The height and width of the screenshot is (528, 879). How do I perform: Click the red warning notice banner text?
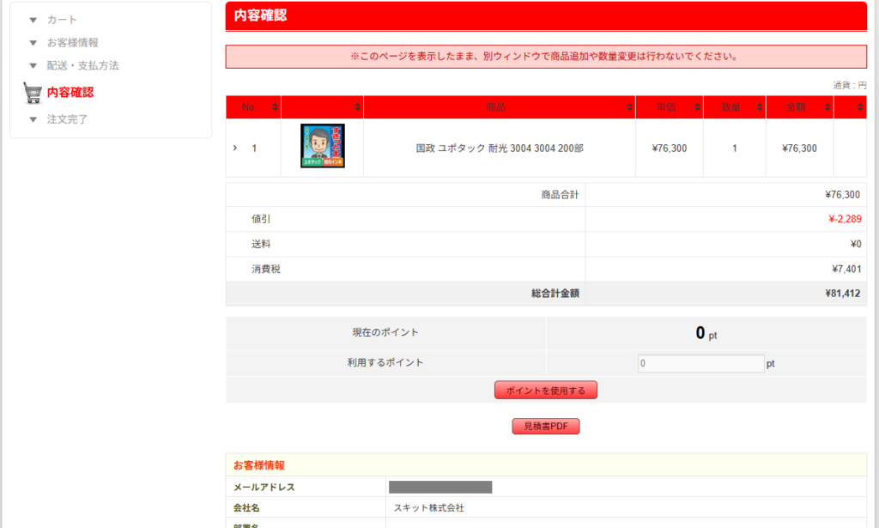click(545, 57)
